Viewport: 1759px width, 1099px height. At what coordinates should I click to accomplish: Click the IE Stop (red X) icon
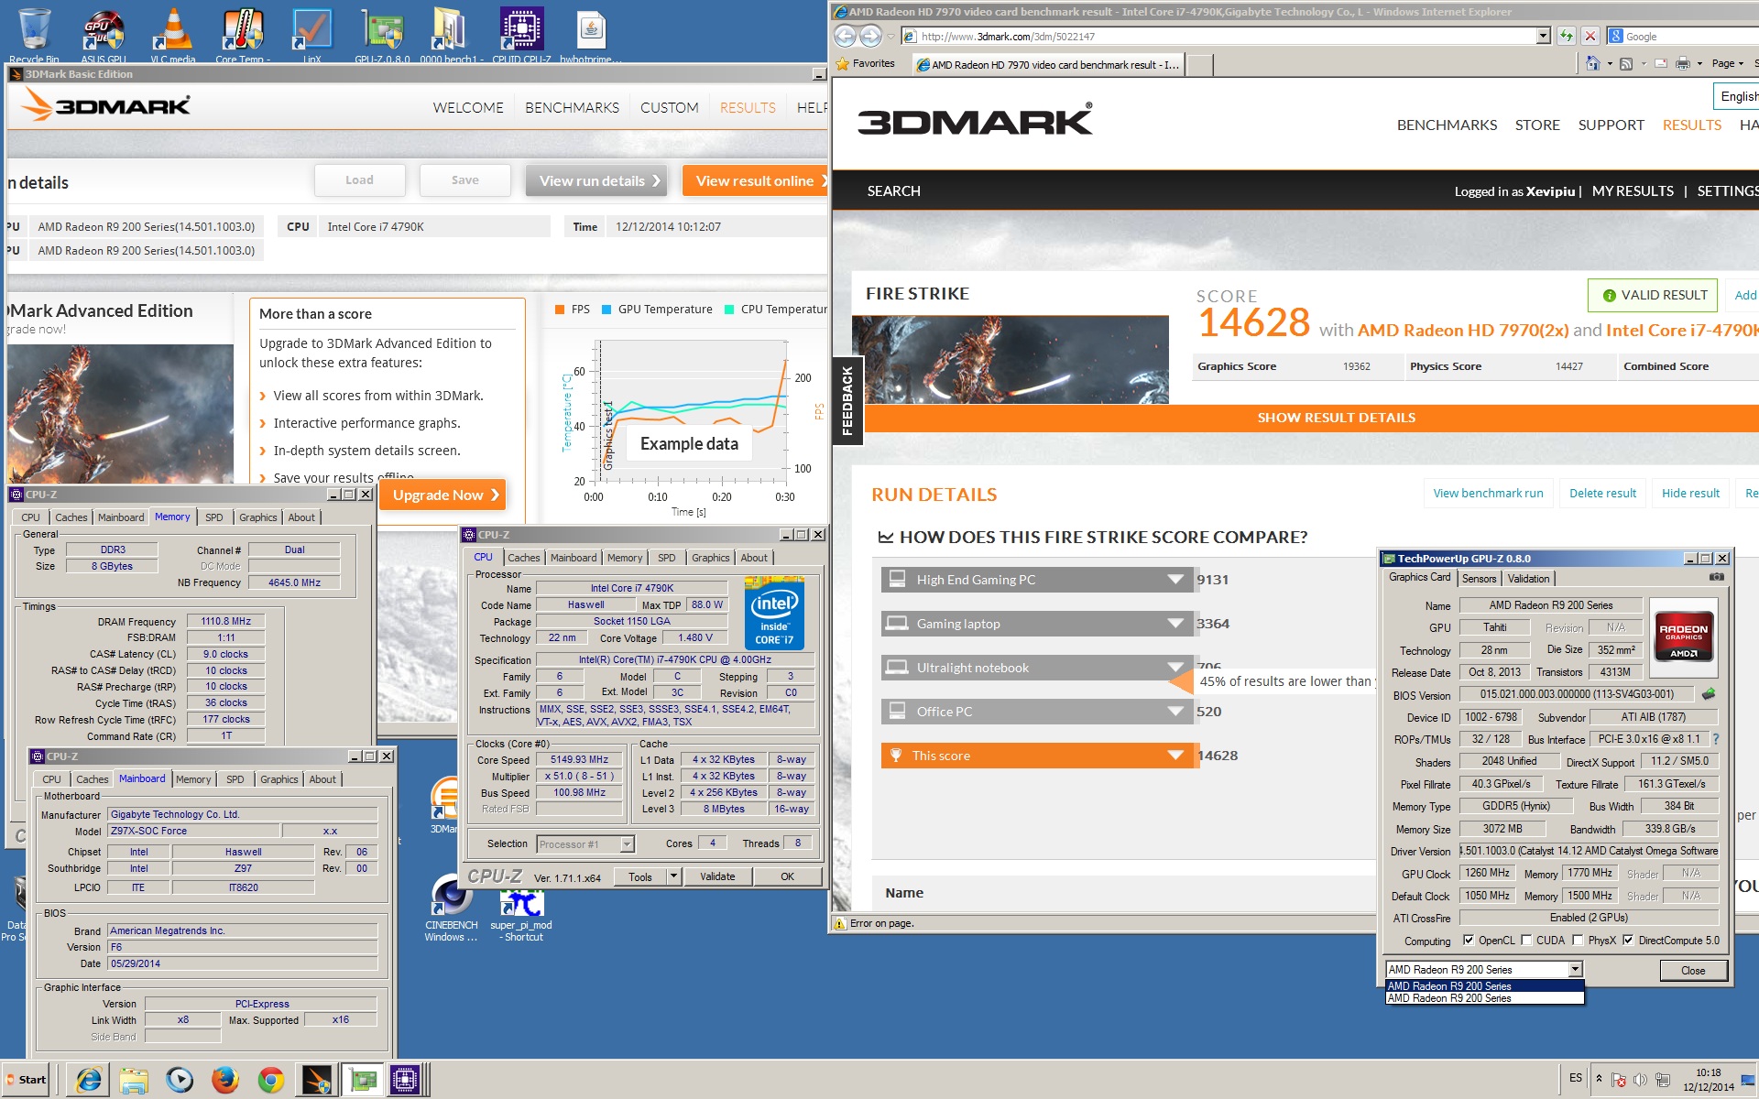click(1590, 36)
